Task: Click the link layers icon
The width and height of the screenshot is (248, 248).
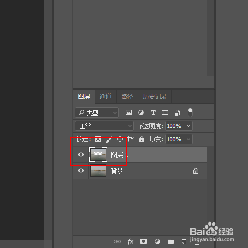Action: coord(117,242)
